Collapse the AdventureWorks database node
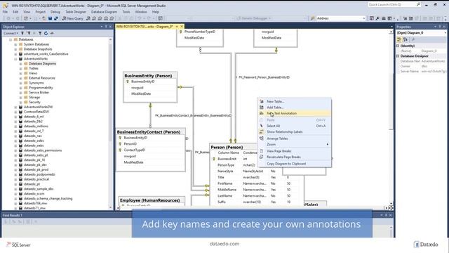Screen dimensions: 449x253 tap(15, 58)
